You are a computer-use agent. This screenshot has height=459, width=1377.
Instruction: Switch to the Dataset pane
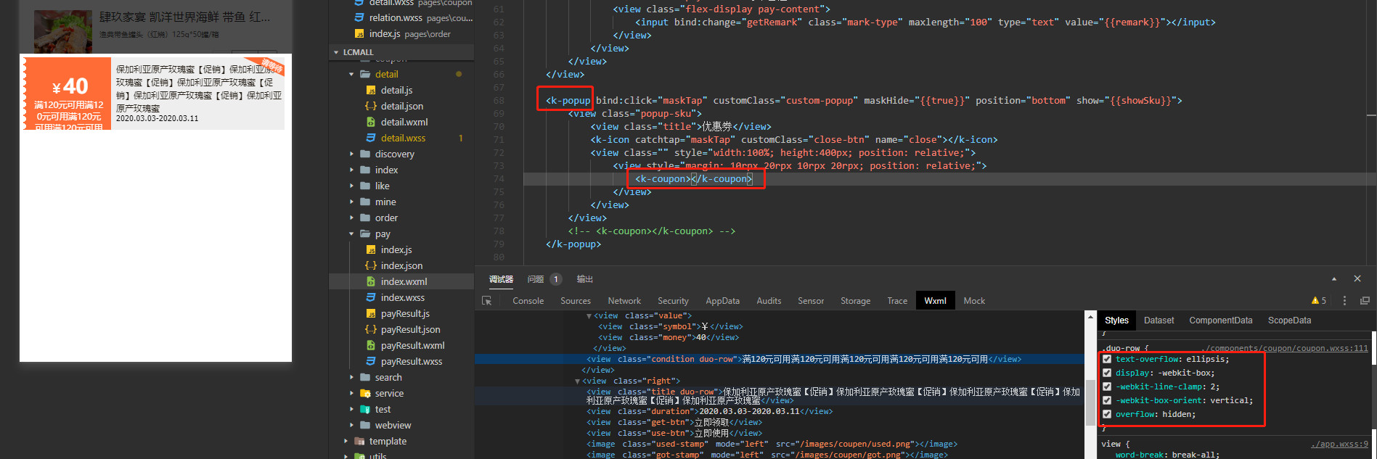pyautogui.click(x=1159, y=321)
